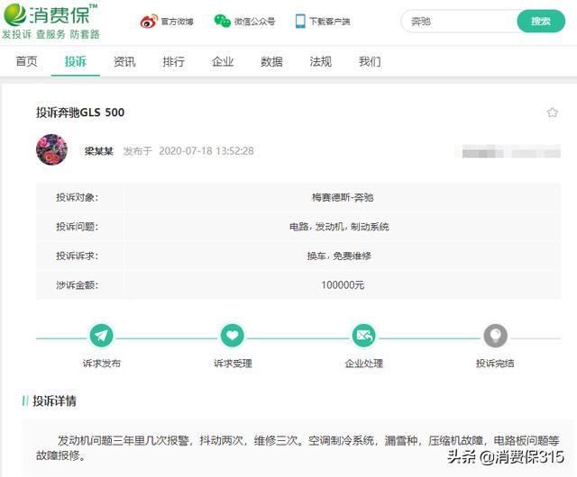Click the publish time 2020-07-18 13:52:28

[206, 151]
